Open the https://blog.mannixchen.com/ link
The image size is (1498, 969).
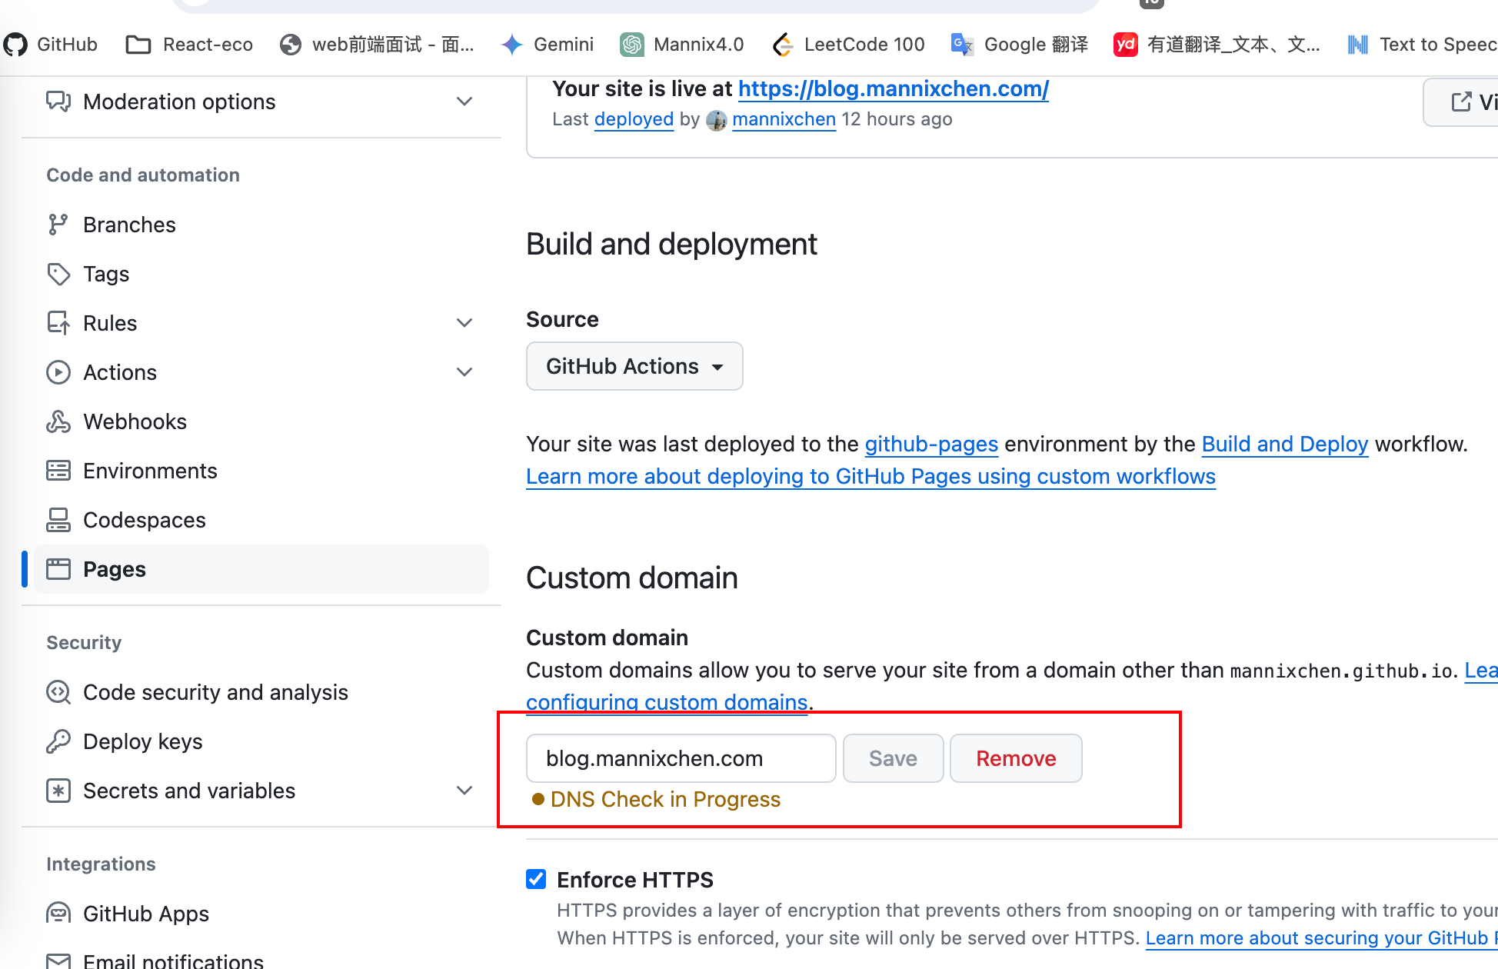pyautogui.click(x=894, y=89)
